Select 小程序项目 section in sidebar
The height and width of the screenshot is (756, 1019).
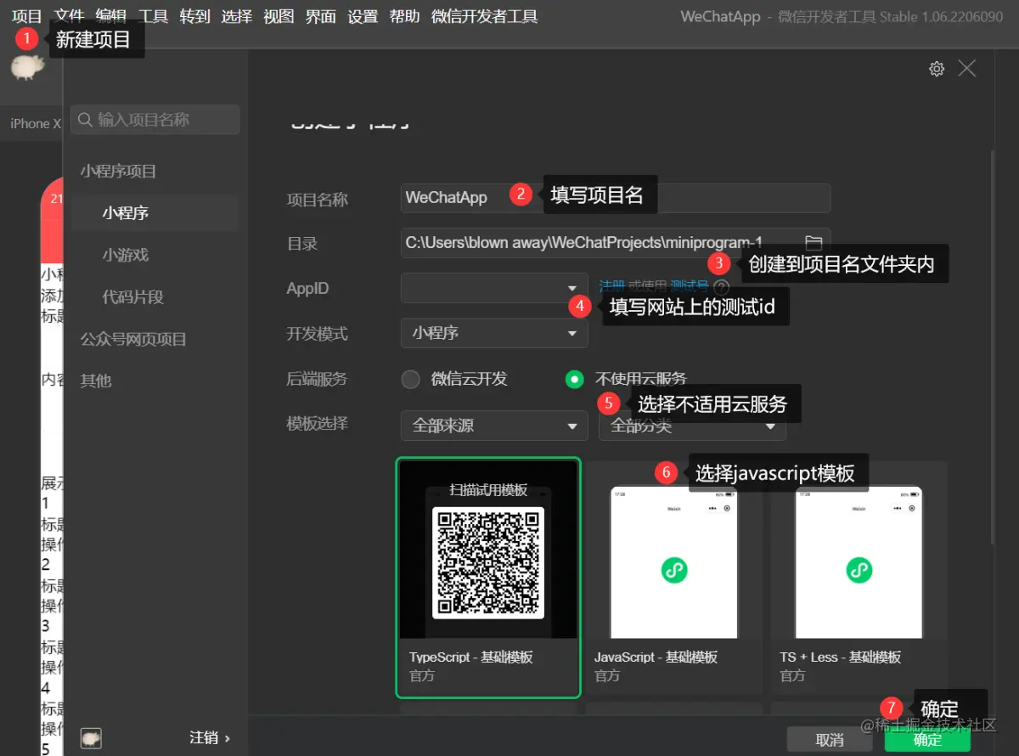[118, 171]
